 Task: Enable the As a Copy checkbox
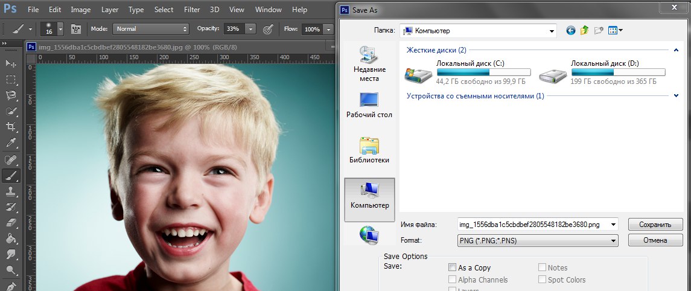(x=452, y=267)
